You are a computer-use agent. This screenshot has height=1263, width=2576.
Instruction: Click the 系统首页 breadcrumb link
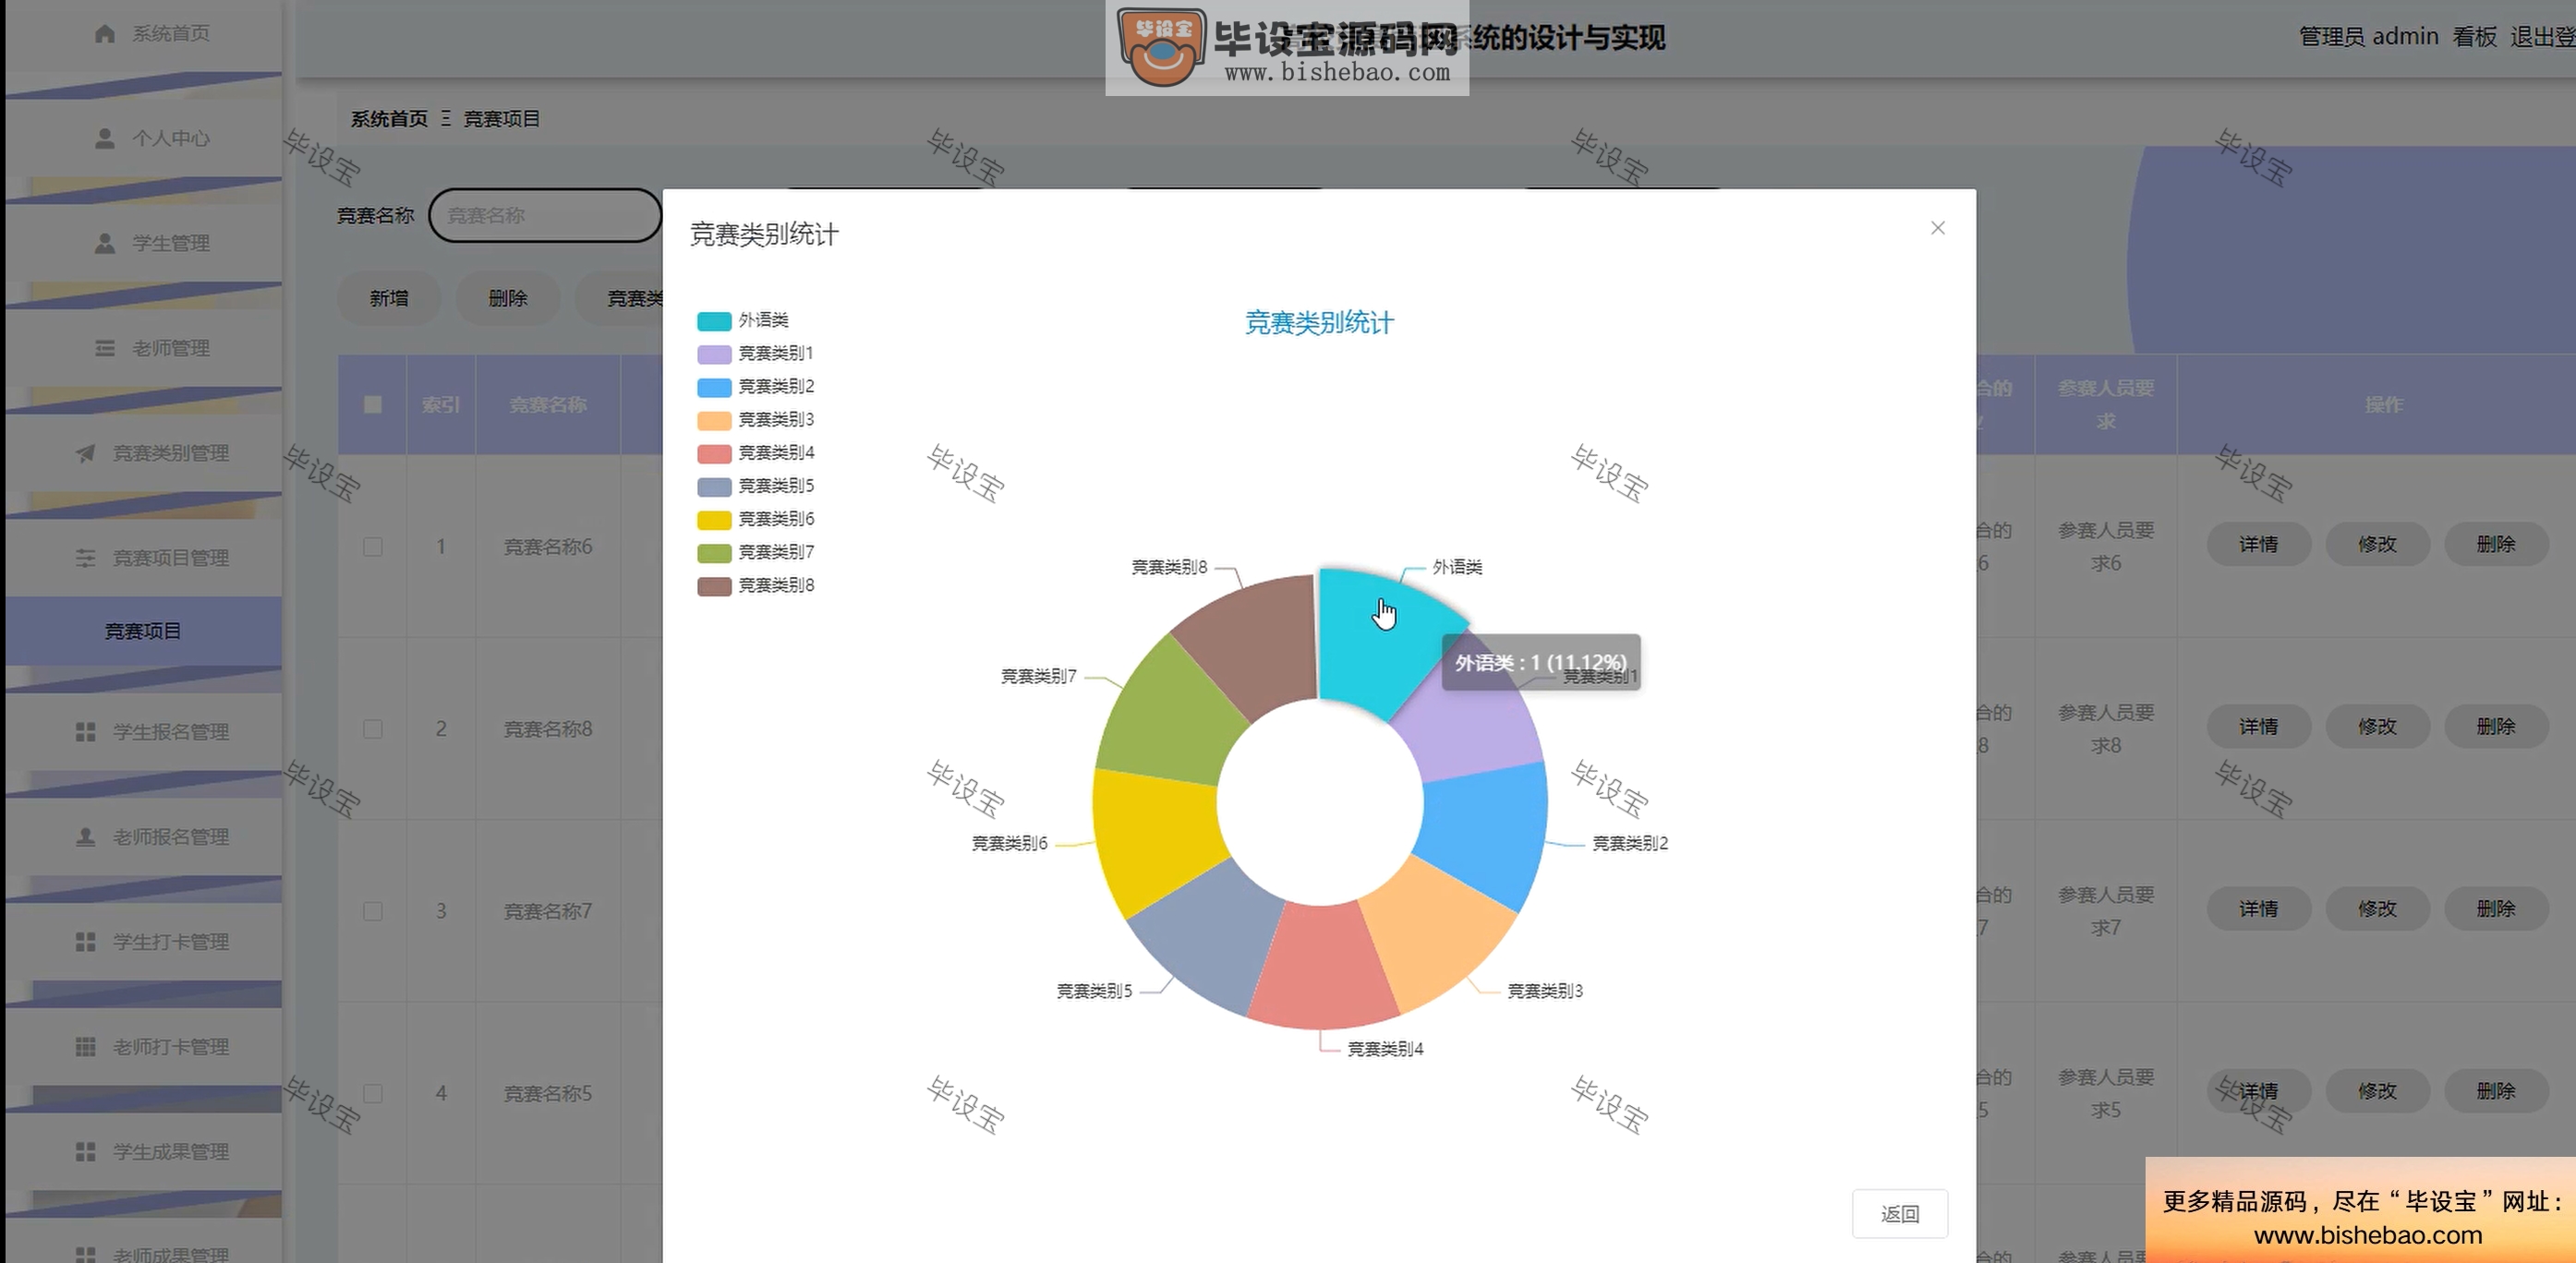(x=389, y=119)
